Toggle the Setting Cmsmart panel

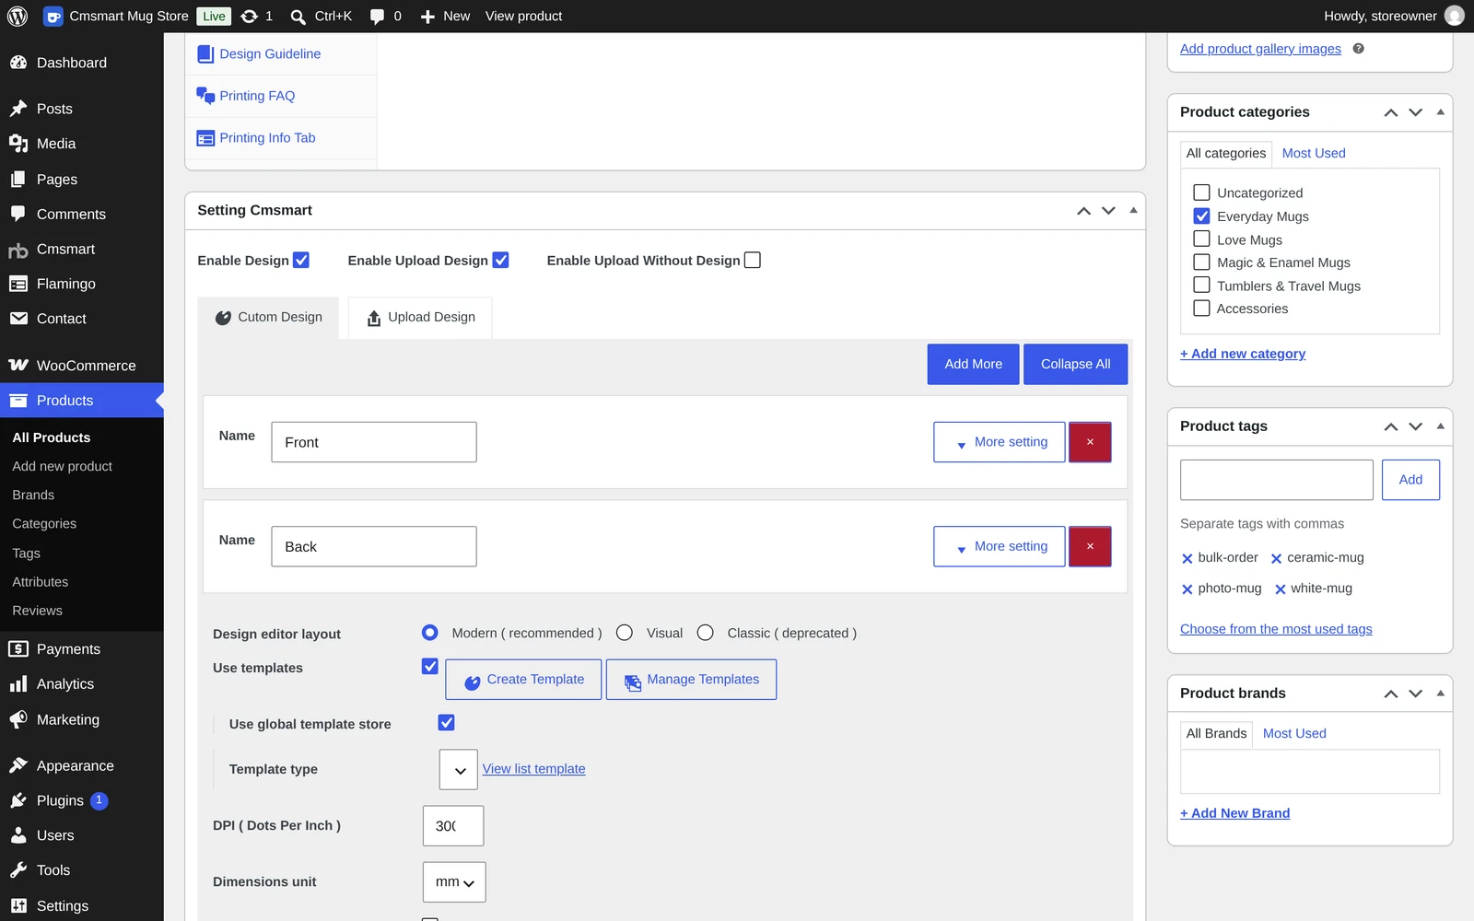click(1133, 211)
